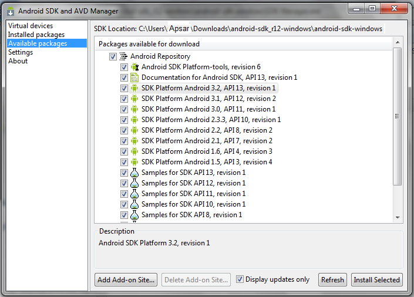Click the Android icon for SDK Platform 3.1
This screenshot has width=414, height=297.
tap(134, 99)
